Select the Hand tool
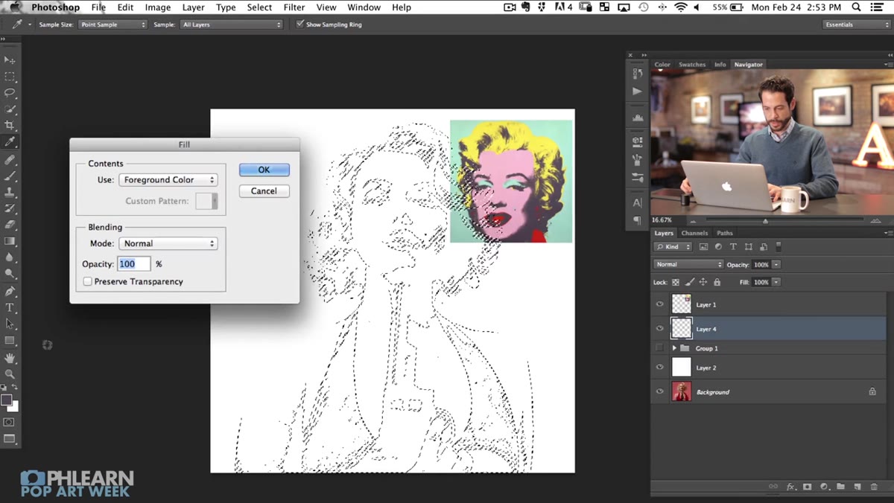 point(10,358)
